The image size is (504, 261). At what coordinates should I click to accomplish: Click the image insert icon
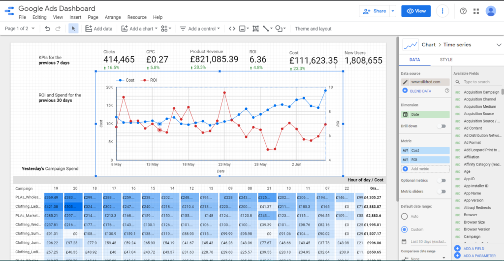242,29
